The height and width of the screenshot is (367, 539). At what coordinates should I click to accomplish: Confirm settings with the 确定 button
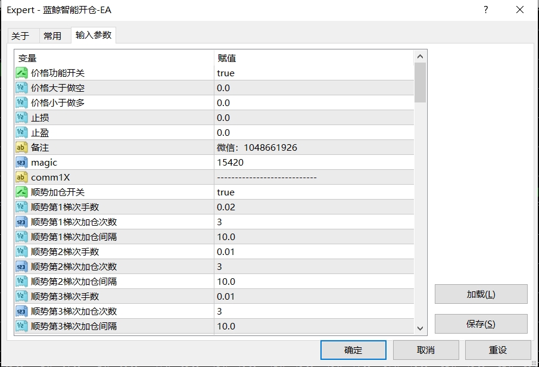pyautogui.click(x=353, y=350)
